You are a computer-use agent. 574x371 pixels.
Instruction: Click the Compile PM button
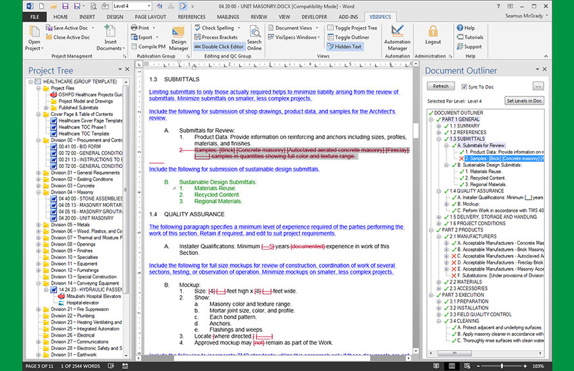pos(149,47)
